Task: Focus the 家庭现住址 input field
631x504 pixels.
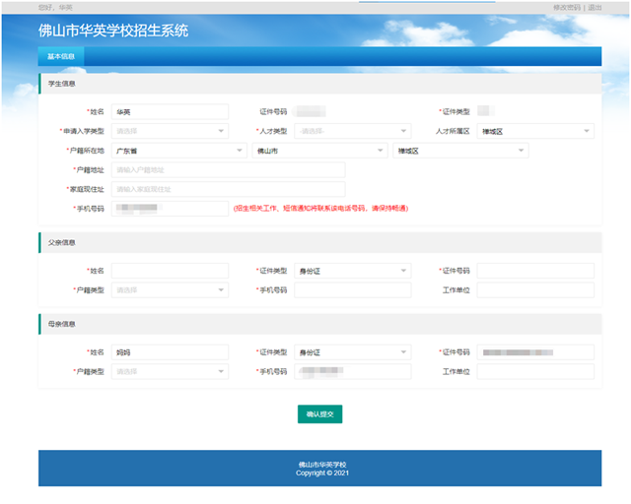Action: pos(228,189)
